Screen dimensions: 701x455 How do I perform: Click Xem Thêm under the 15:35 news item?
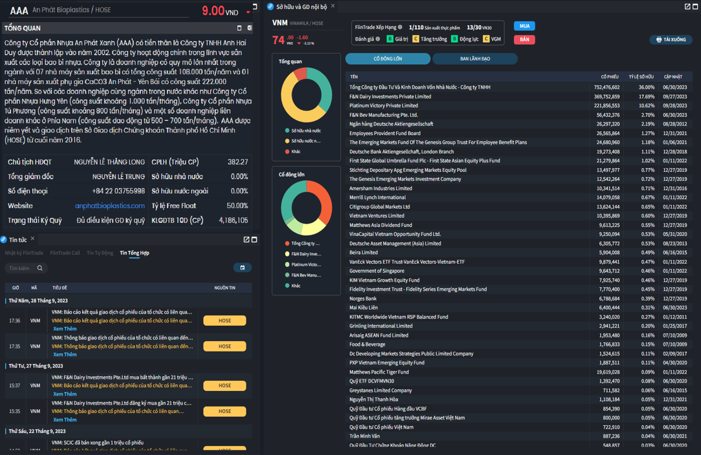65,419
